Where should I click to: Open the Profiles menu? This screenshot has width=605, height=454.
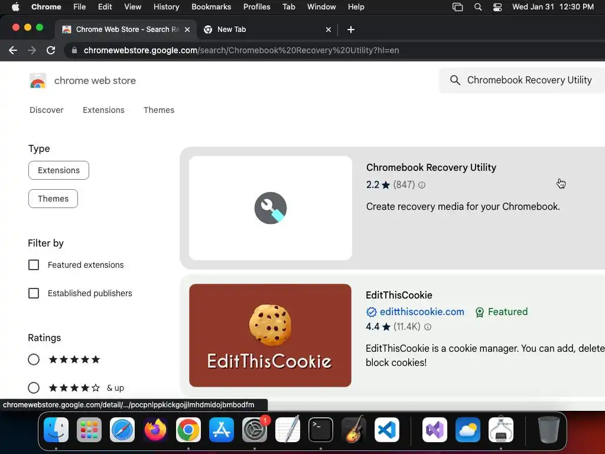(x=256, y=7)
